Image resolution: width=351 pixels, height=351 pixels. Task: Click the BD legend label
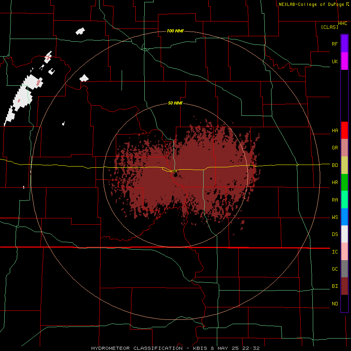pos(335,165)
